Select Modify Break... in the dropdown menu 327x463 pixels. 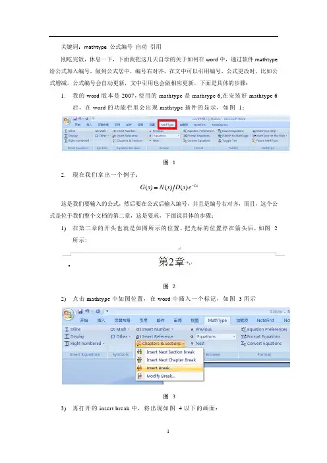(x=169, y=376)
